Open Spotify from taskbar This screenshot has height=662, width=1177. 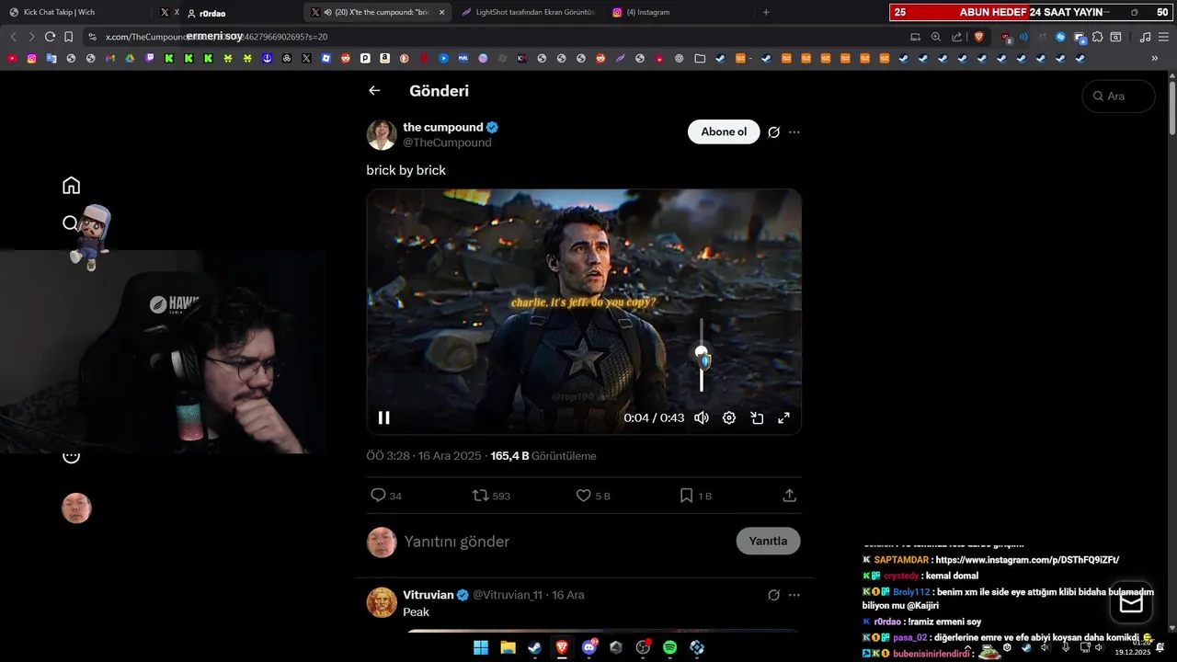pos(670,647)
